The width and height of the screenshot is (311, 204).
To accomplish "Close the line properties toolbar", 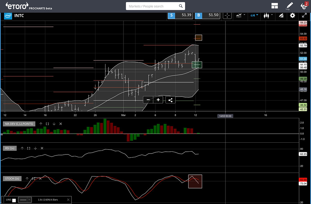I will tap(68, 200).
